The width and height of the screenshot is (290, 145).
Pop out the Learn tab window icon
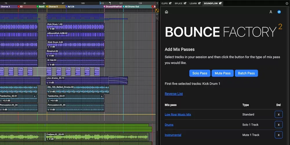[x=199, y=3]
